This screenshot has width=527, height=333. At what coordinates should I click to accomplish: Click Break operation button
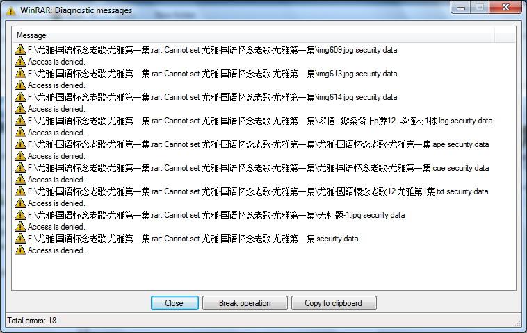245,302
